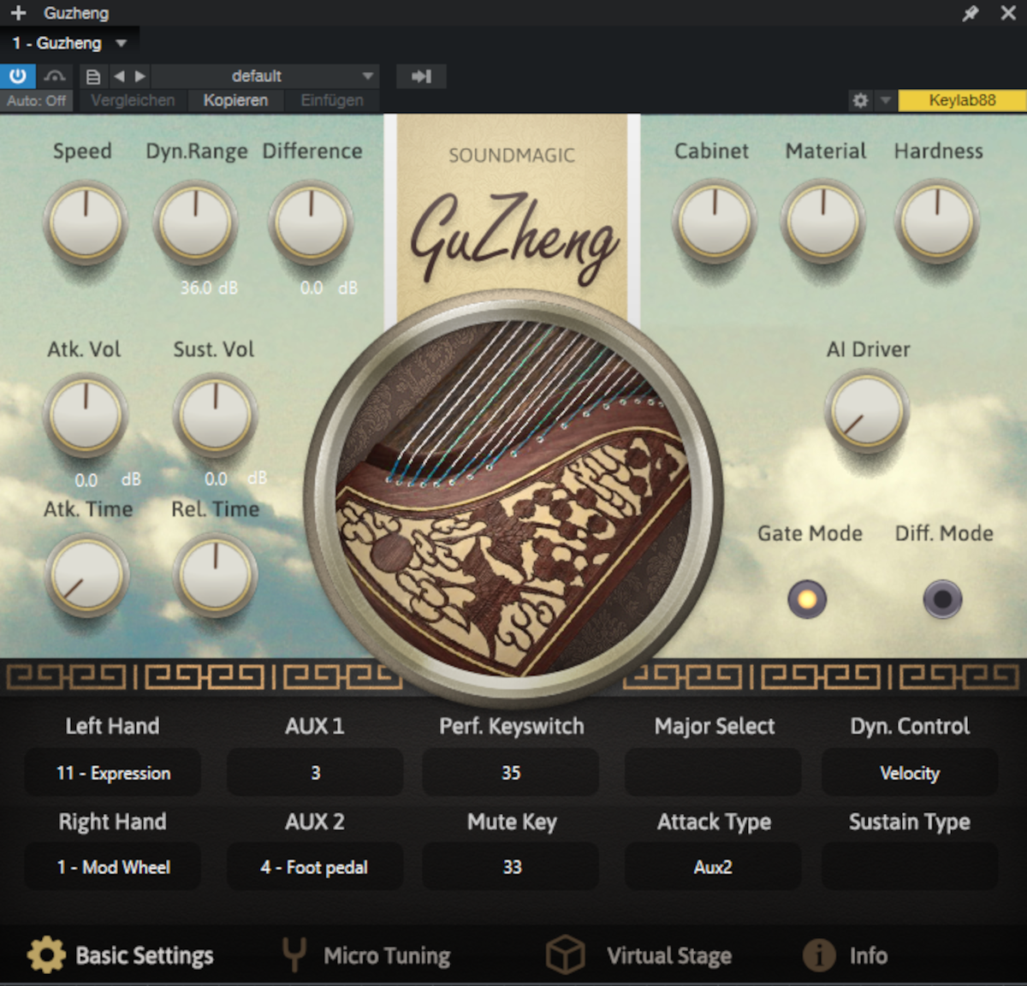Go to next preset arrow
Image resolution: width=1027 pixels, height=986 pixels.
[140, 76]
